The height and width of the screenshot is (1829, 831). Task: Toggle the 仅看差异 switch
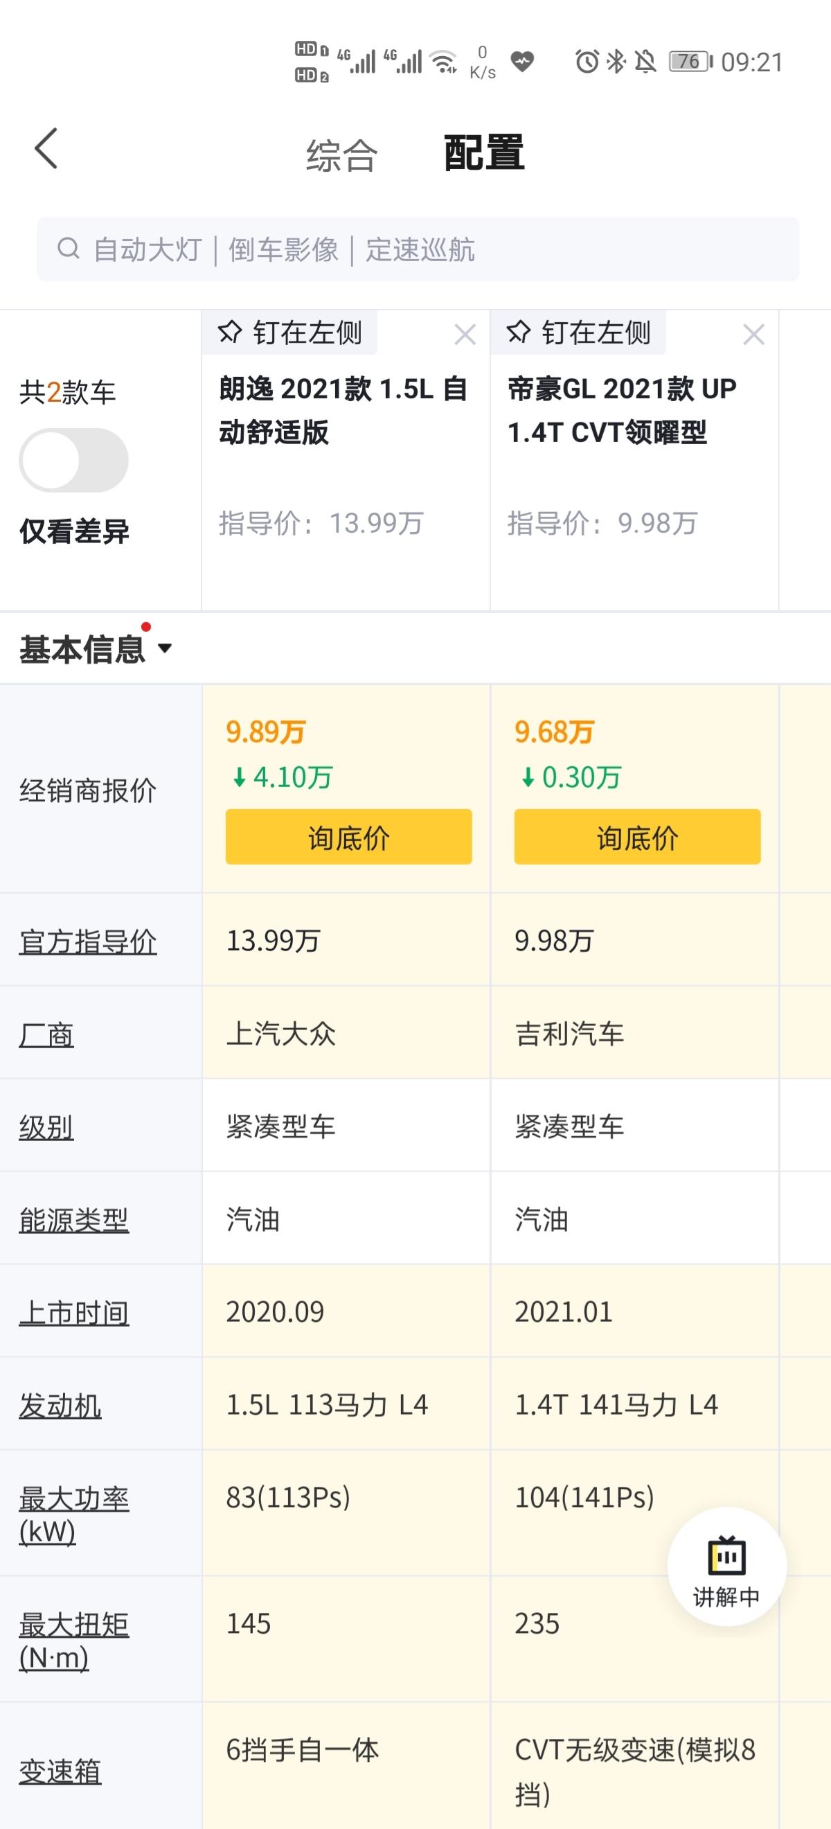click(x=74, y=460)
